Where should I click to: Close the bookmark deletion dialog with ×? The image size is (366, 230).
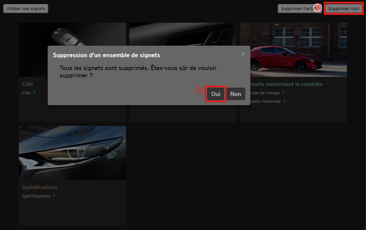tap(243, 54)
